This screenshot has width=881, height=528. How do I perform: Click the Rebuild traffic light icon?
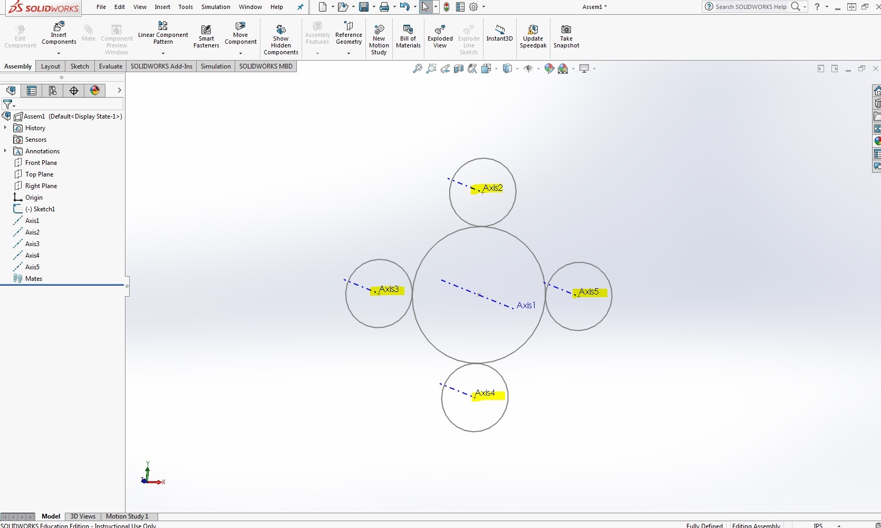click(447, 7)
